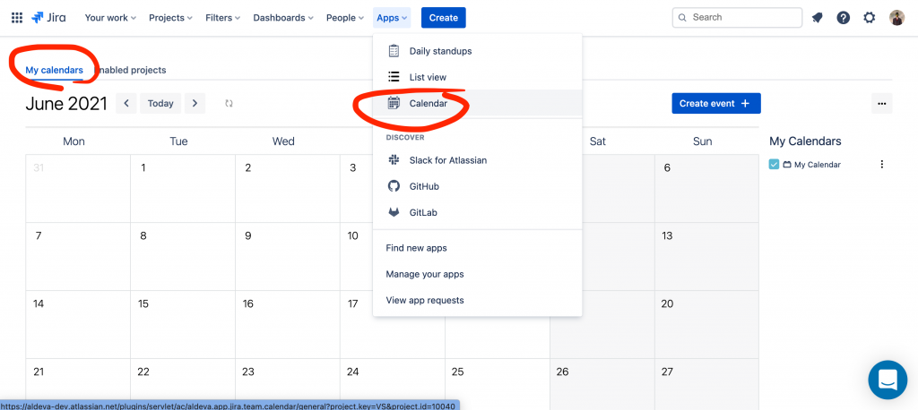Click the blue Create button
This screenshot has width=918, height=410.
tap(443, 18)
